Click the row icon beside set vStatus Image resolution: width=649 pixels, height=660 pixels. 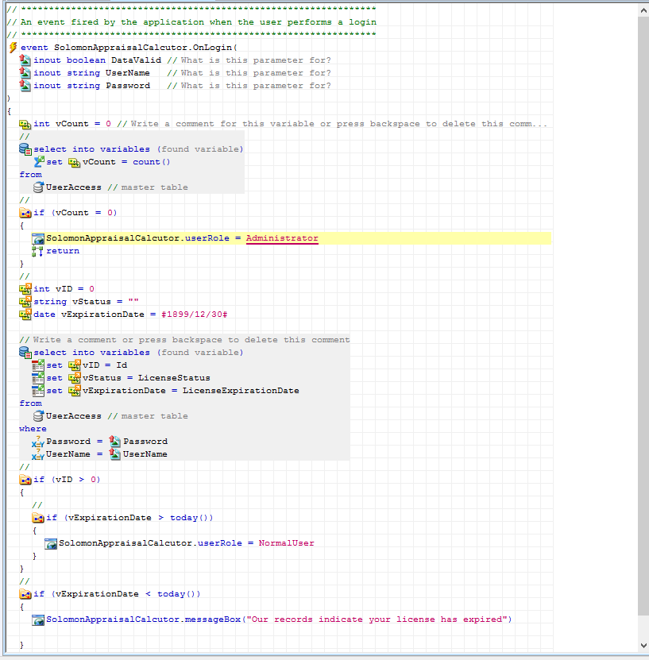coord(38,377)
